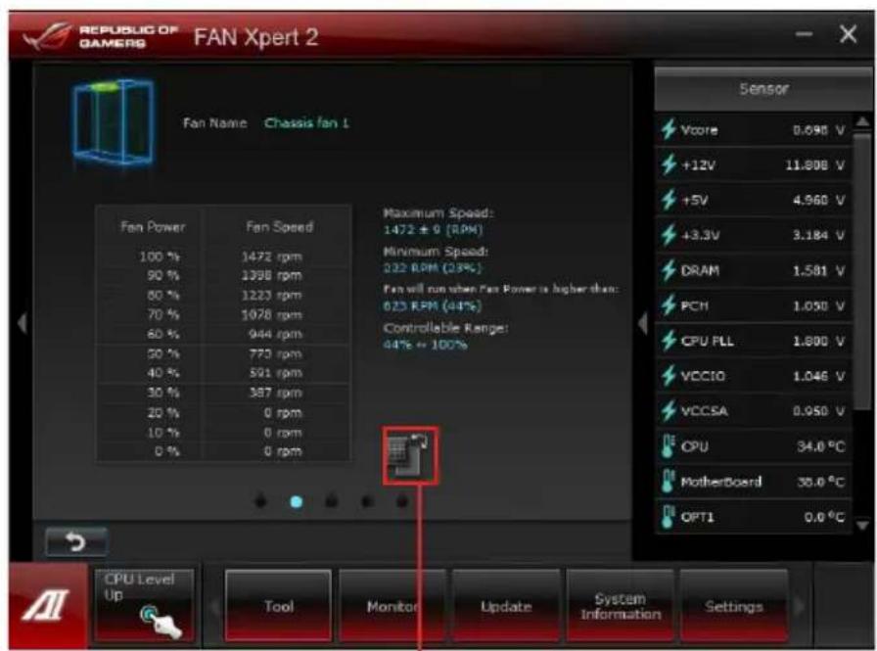The image size is (877, 651).
Task: Click the +5V lightning icon
Action: click(x=669, y=200)
